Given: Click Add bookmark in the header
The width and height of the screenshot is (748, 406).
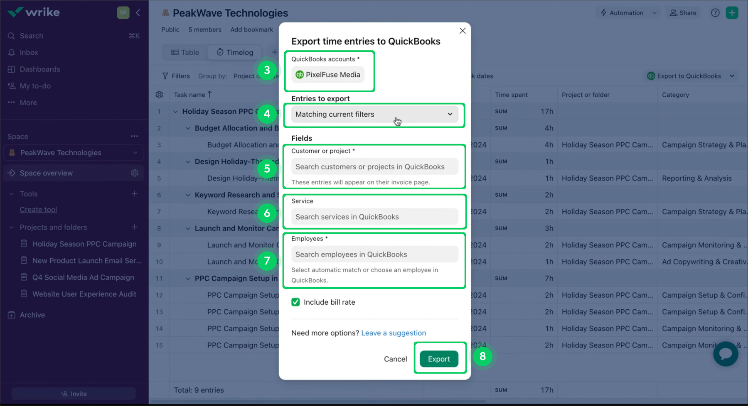Looking at the screenshot, I should click(x=251, y=29).
